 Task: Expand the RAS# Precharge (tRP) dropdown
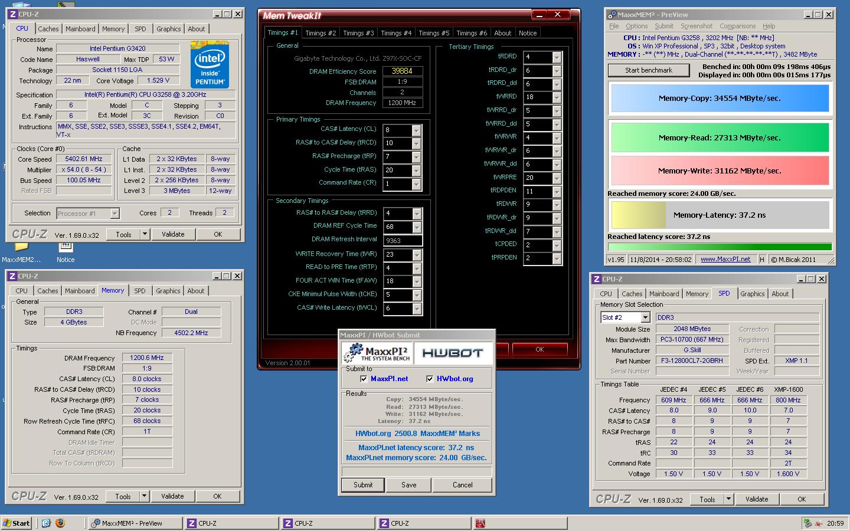coord(417,157)
